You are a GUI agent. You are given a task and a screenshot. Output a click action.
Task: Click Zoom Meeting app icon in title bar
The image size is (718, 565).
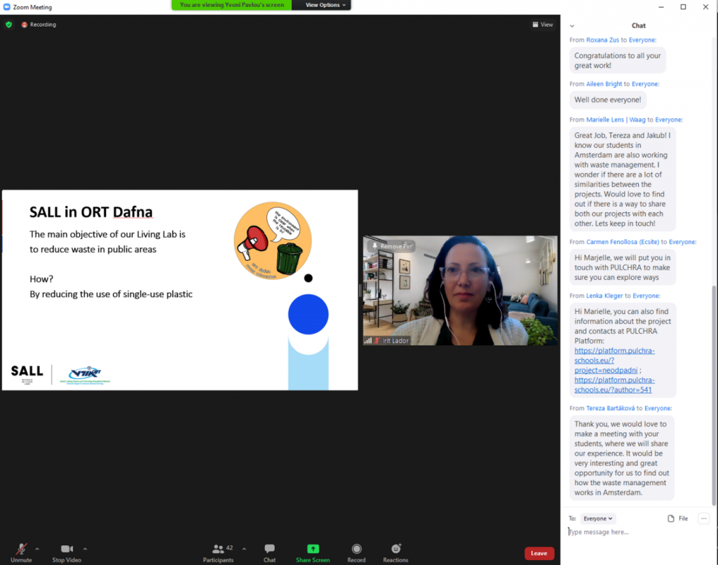point(7,7)
